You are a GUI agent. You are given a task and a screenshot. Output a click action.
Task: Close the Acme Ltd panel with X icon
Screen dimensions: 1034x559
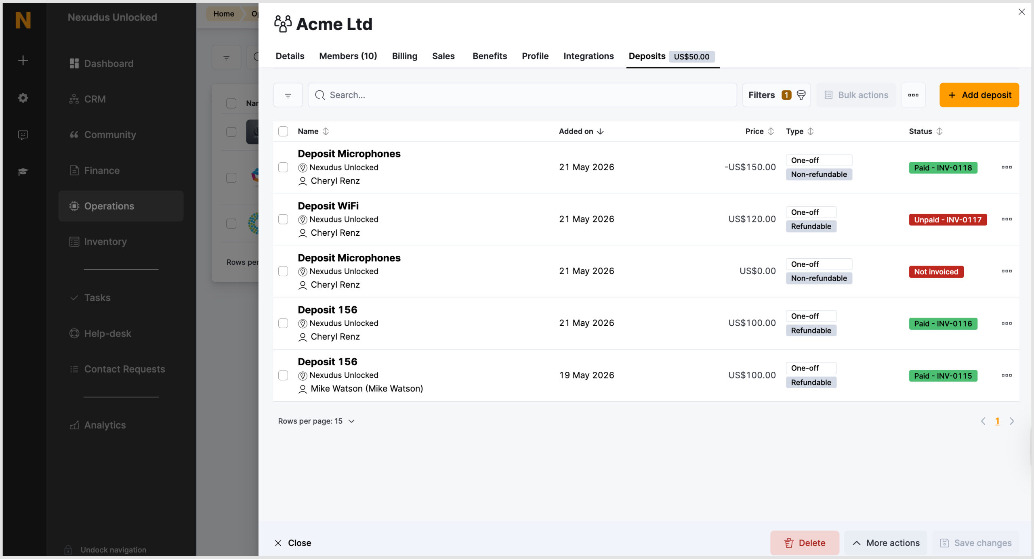1021,12
